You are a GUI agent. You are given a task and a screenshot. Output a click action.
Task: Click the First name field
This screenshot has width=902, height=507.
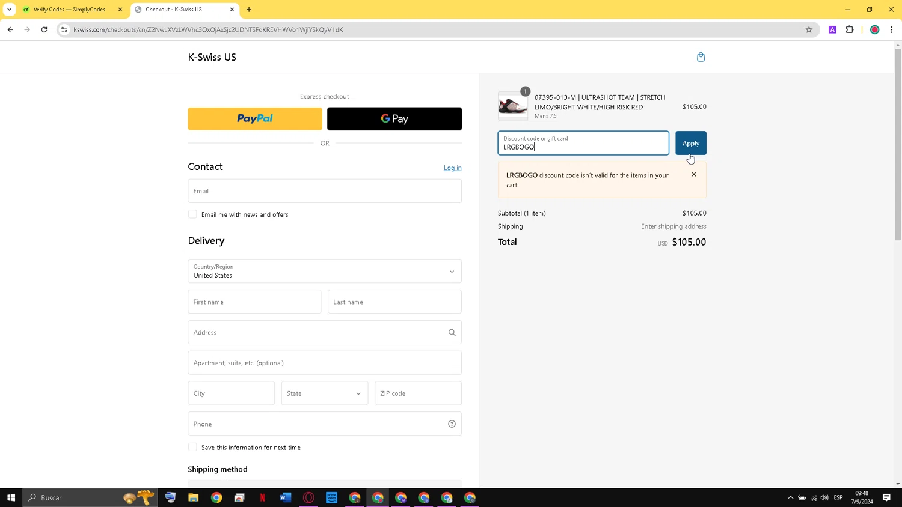(254, 302)
